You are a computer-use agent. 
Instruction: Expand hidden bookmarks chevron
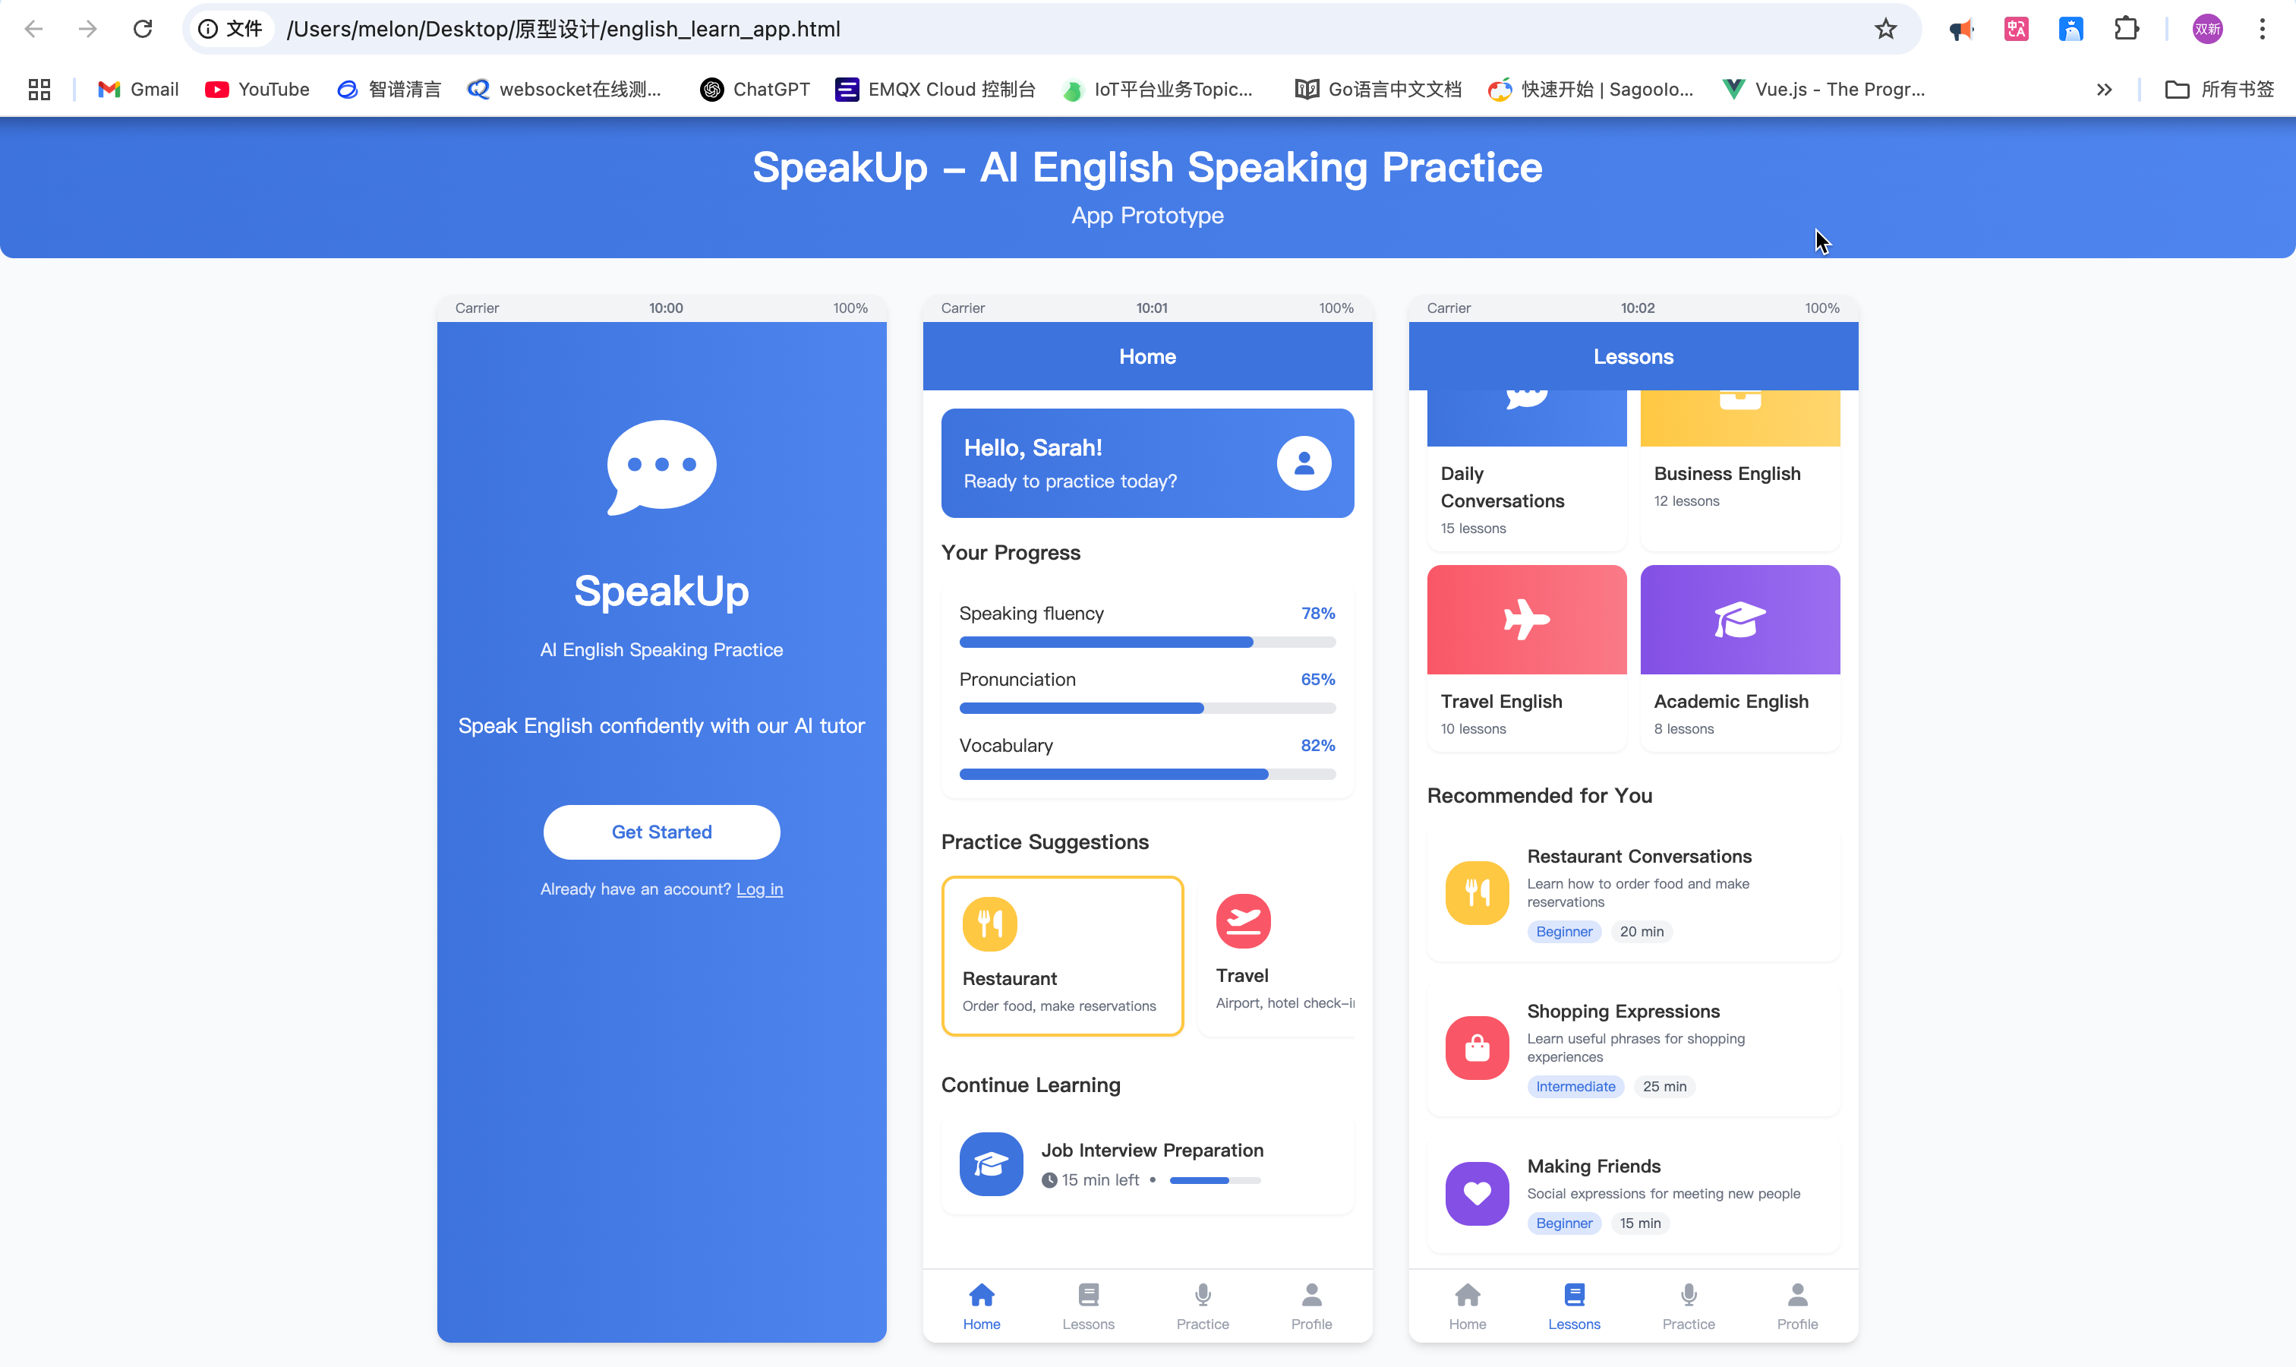(x=2103, y=90)
